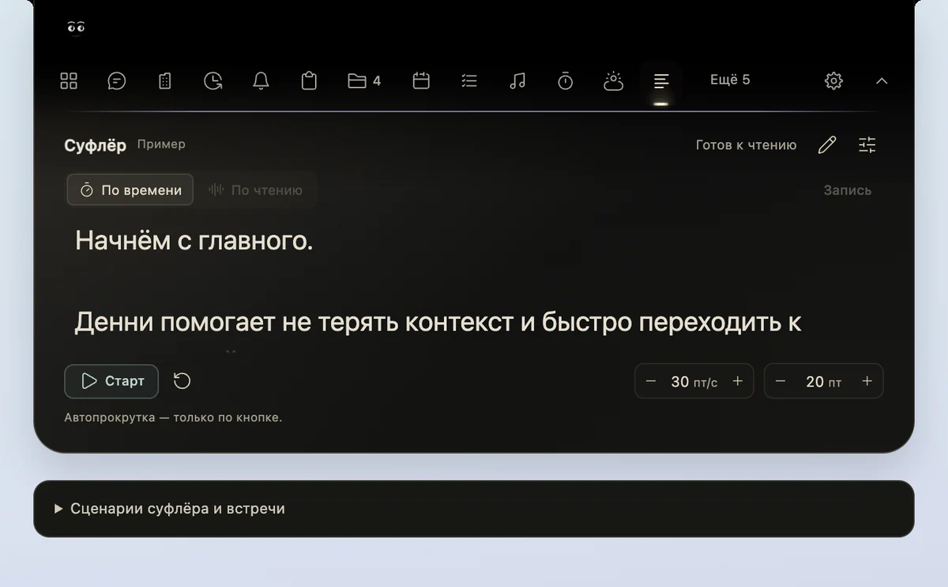Switch to 'По чтению' mode
This screenshot has width=948, height=587.
tap(255, 190)
